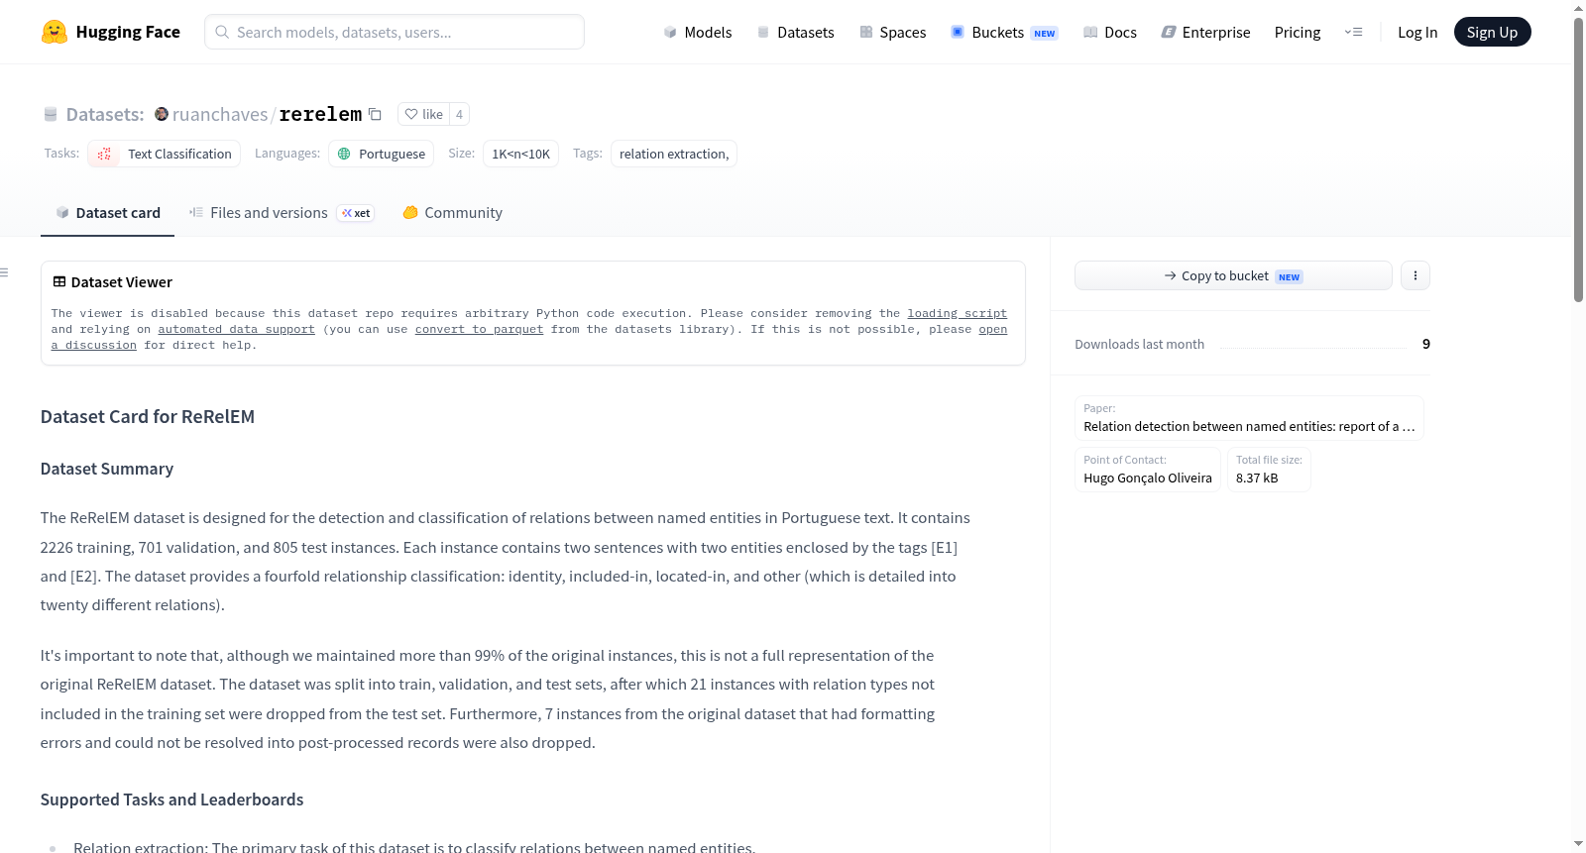View the like count of 4
This screenshot has width=1586, height=853.
[459, 114]
